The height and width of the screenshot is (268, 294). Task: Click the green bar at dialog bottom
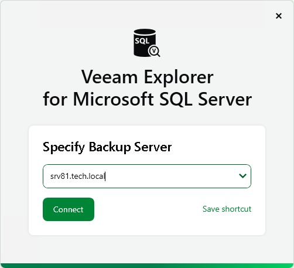tap(147, 266)
